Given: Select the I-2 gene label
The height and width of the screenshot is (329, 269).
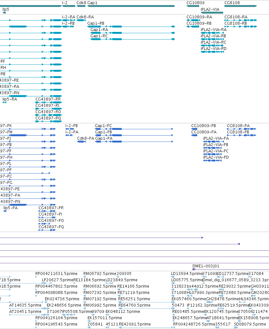Looking at the screenshot, I should coord(64,3).
